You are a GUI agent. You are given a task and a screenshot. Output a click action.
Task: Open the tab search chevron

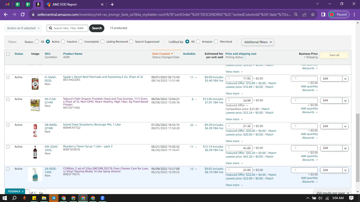[318, 4]
